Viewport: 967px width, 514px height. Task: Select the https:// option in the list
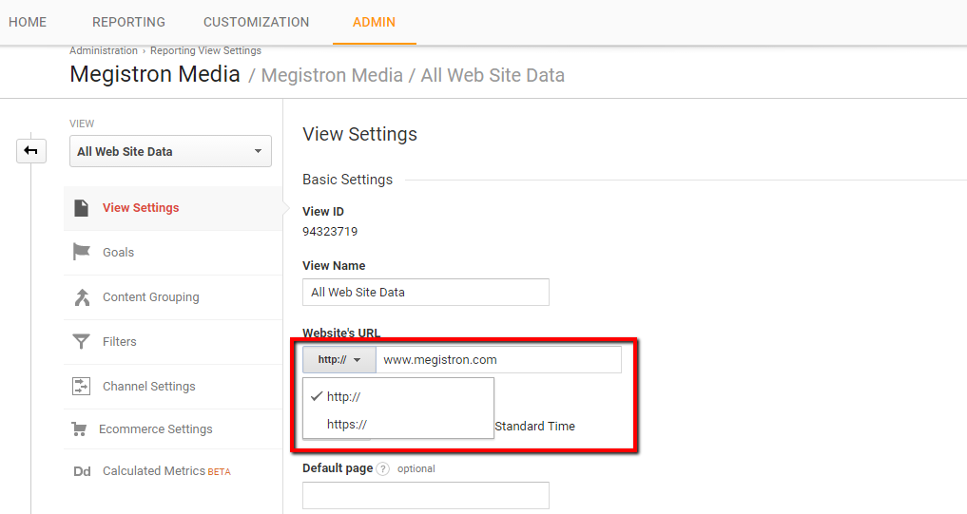coord(398,424)
